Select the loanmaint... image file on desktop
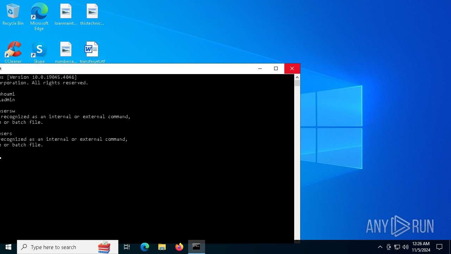The image size is (451, 254). pyautogui.click(x=66, y=14)
